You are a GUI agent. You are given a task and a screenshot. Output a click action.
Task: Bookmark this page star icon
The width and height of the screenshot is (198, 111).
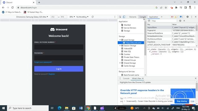(166, 7)
